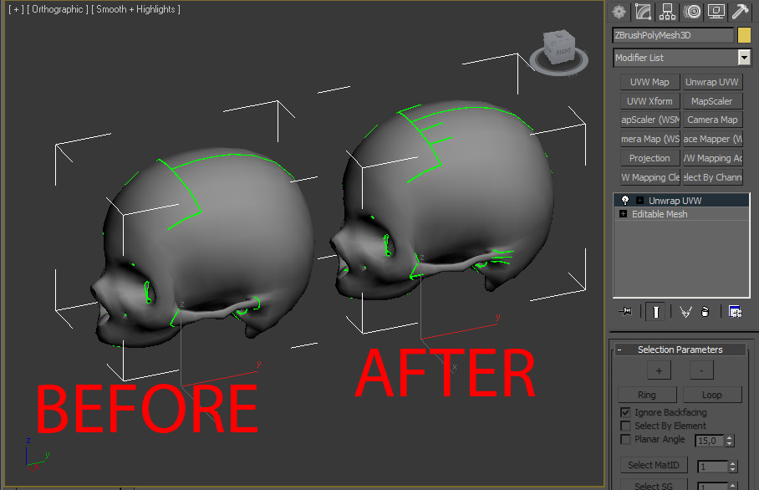
Task: Toggle visibility of the Unwrap UVW modifier
Action: pos(624,199)
